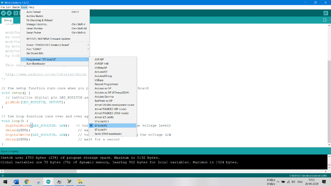Select BusPirate as ISP programmer
The height and width of the screenshot is (186, 331).
click(x=113, y=101)
